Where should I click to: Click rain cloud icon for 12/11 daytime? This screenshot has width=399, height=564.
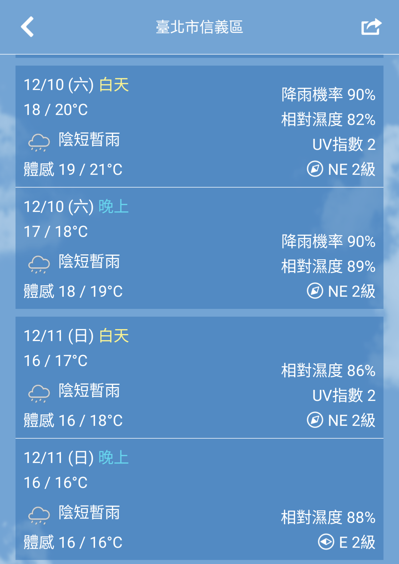39,393
